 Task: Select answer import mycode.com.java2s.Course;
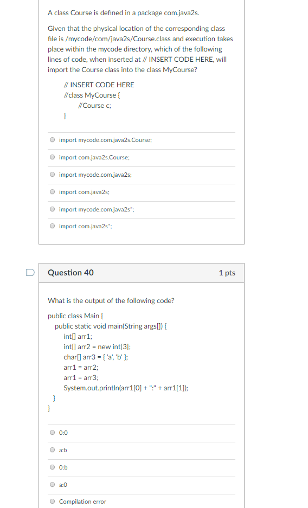tap(53, 140)
